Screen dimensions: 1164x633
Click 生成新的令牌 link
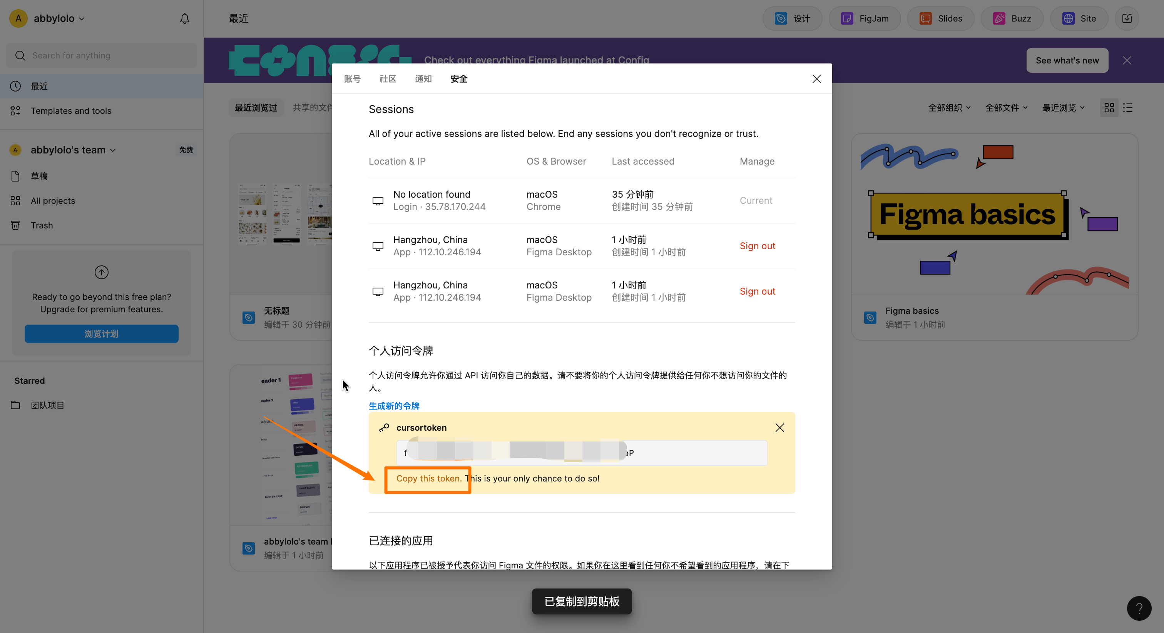pyautogui.click(x=394, y=406)
